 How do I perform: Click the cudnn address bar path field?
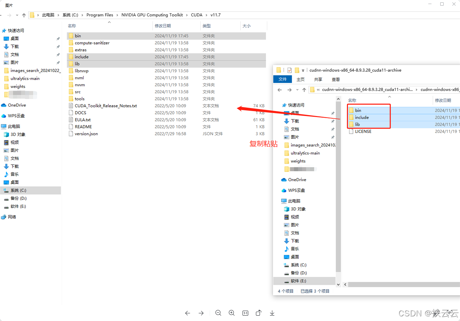point(385,90)
